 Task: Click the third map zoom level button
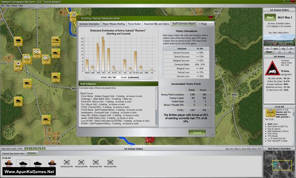(35, 149)
